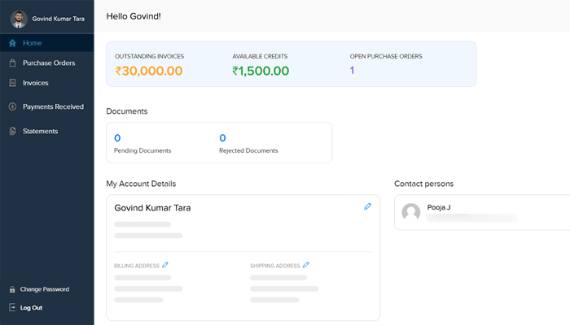Click the Purchase Orders bag icon
Image resolution: width=570 pixels, height=325 pixels.
pyautogui.click(x=12, y=63)
